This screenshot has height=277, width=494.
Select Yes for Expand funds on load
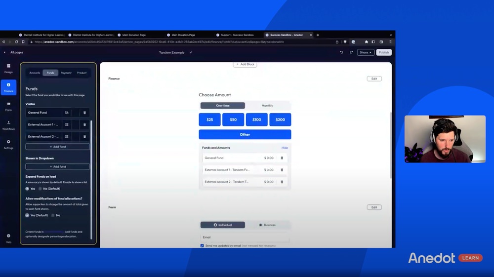point(27,189)
